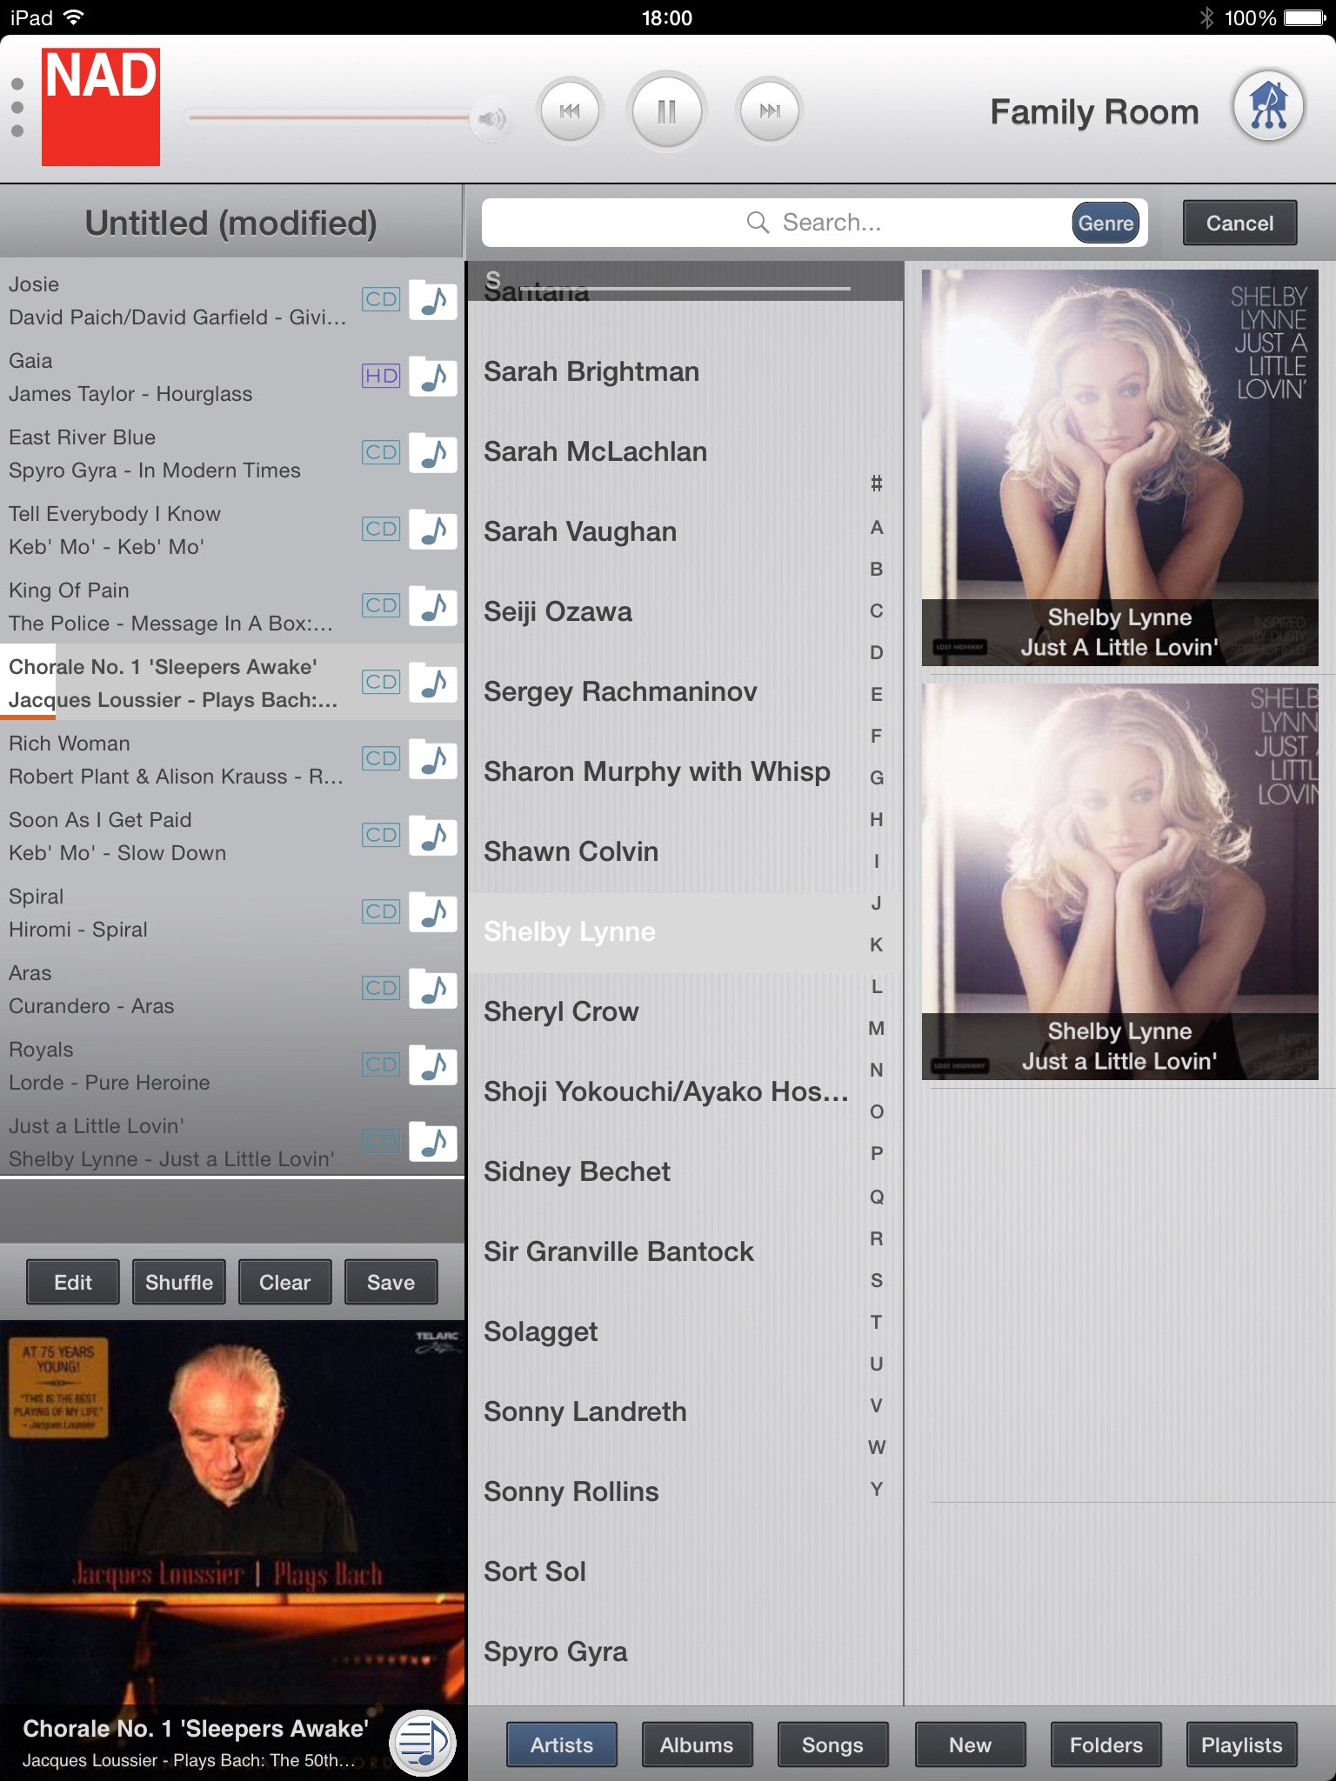Pause playback with the pause button
1336x1781 pixels.
666,111
